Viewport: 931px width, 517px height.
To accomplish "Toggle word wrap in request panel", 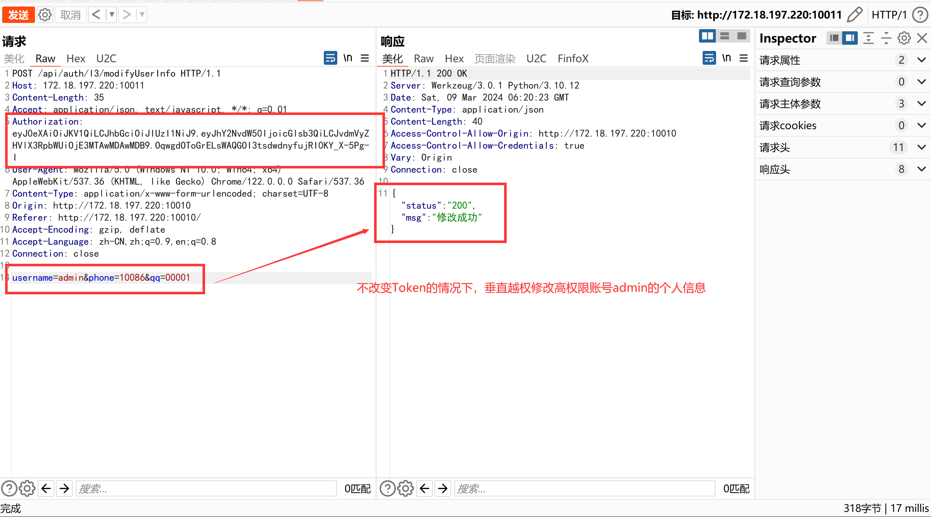I will (330, 58).
